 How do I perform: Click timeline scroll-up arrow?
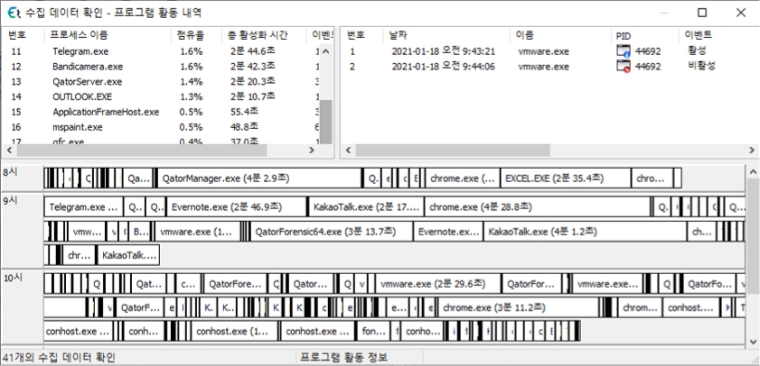753,171
